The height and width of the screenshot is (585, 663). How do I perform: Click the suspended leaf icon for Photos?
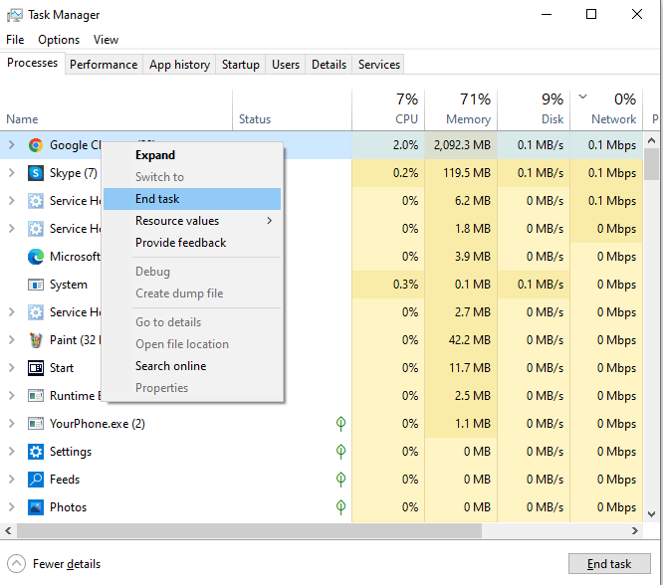pos(340,507)
